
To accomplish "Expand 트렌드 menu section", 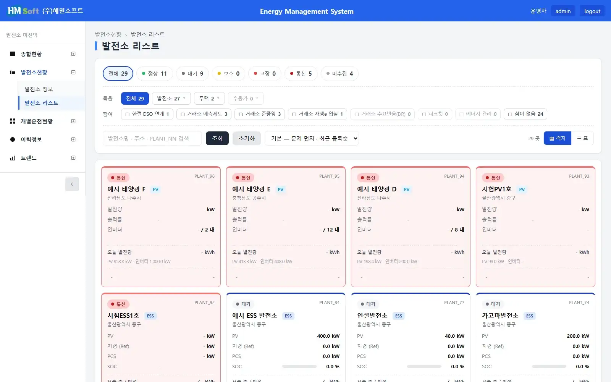I will pos(73,158).
